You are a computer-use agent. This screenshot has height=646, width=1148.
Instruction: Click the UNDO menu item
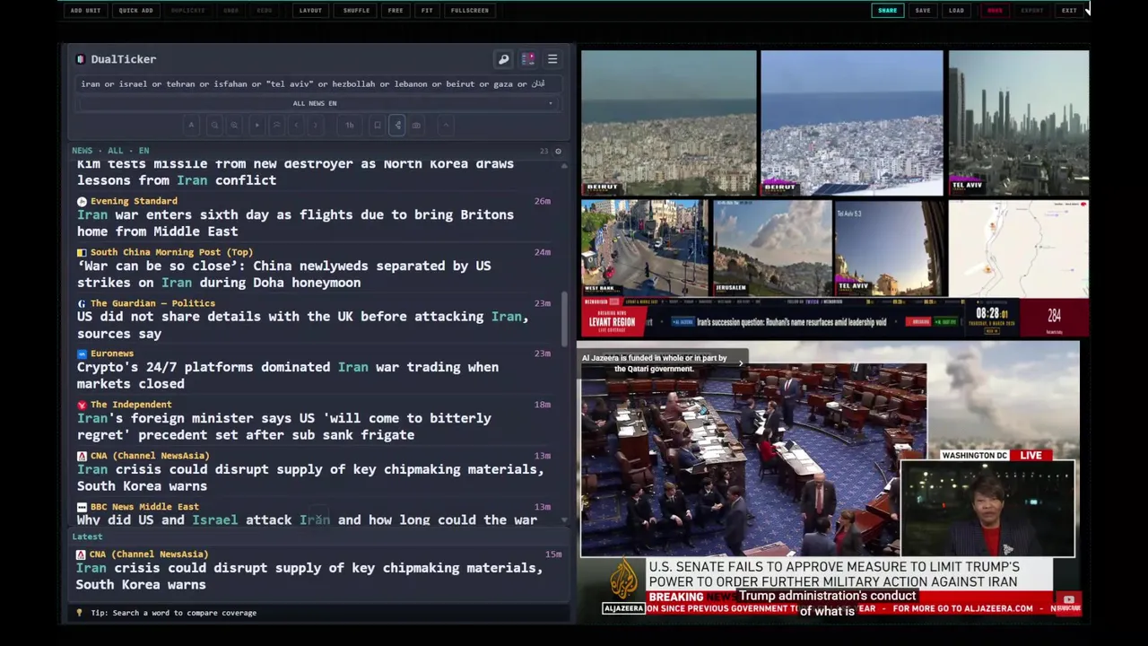[x=230, y=11]
